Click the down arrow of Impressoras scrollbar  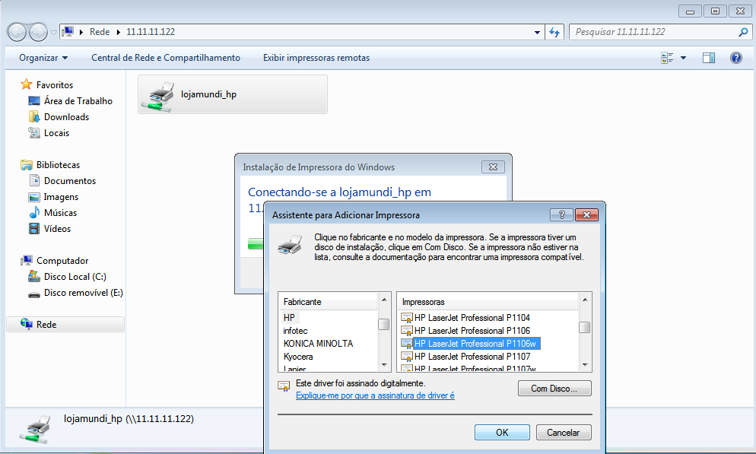pos(585,365)
